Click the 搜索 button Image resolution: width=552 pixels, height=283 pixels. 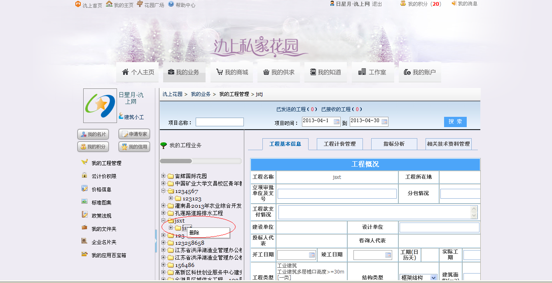point(455,122)
